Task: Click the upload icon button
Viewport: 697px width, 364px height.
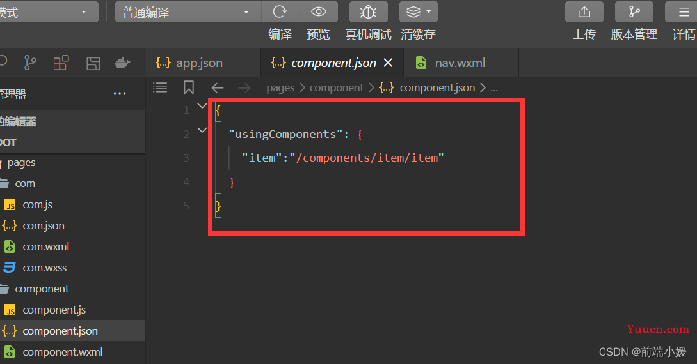Action: [584, 12]
